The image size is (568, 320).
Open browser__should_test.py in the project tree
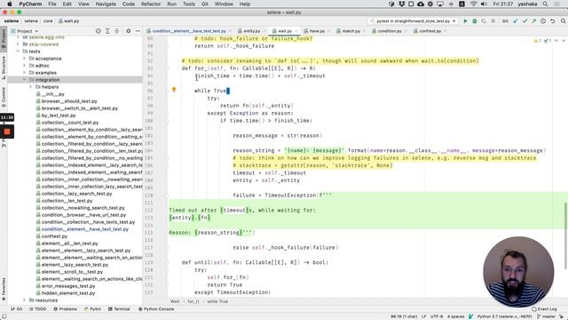69,101
